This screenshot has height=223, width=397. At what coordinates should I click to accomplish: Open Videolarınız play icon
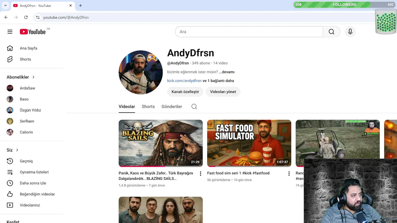click(x=10, y=205)
